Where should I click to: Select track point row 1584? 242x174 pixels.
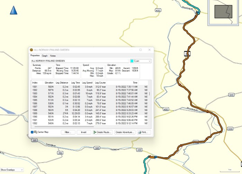pyautogui.click(x=90, y=97)
